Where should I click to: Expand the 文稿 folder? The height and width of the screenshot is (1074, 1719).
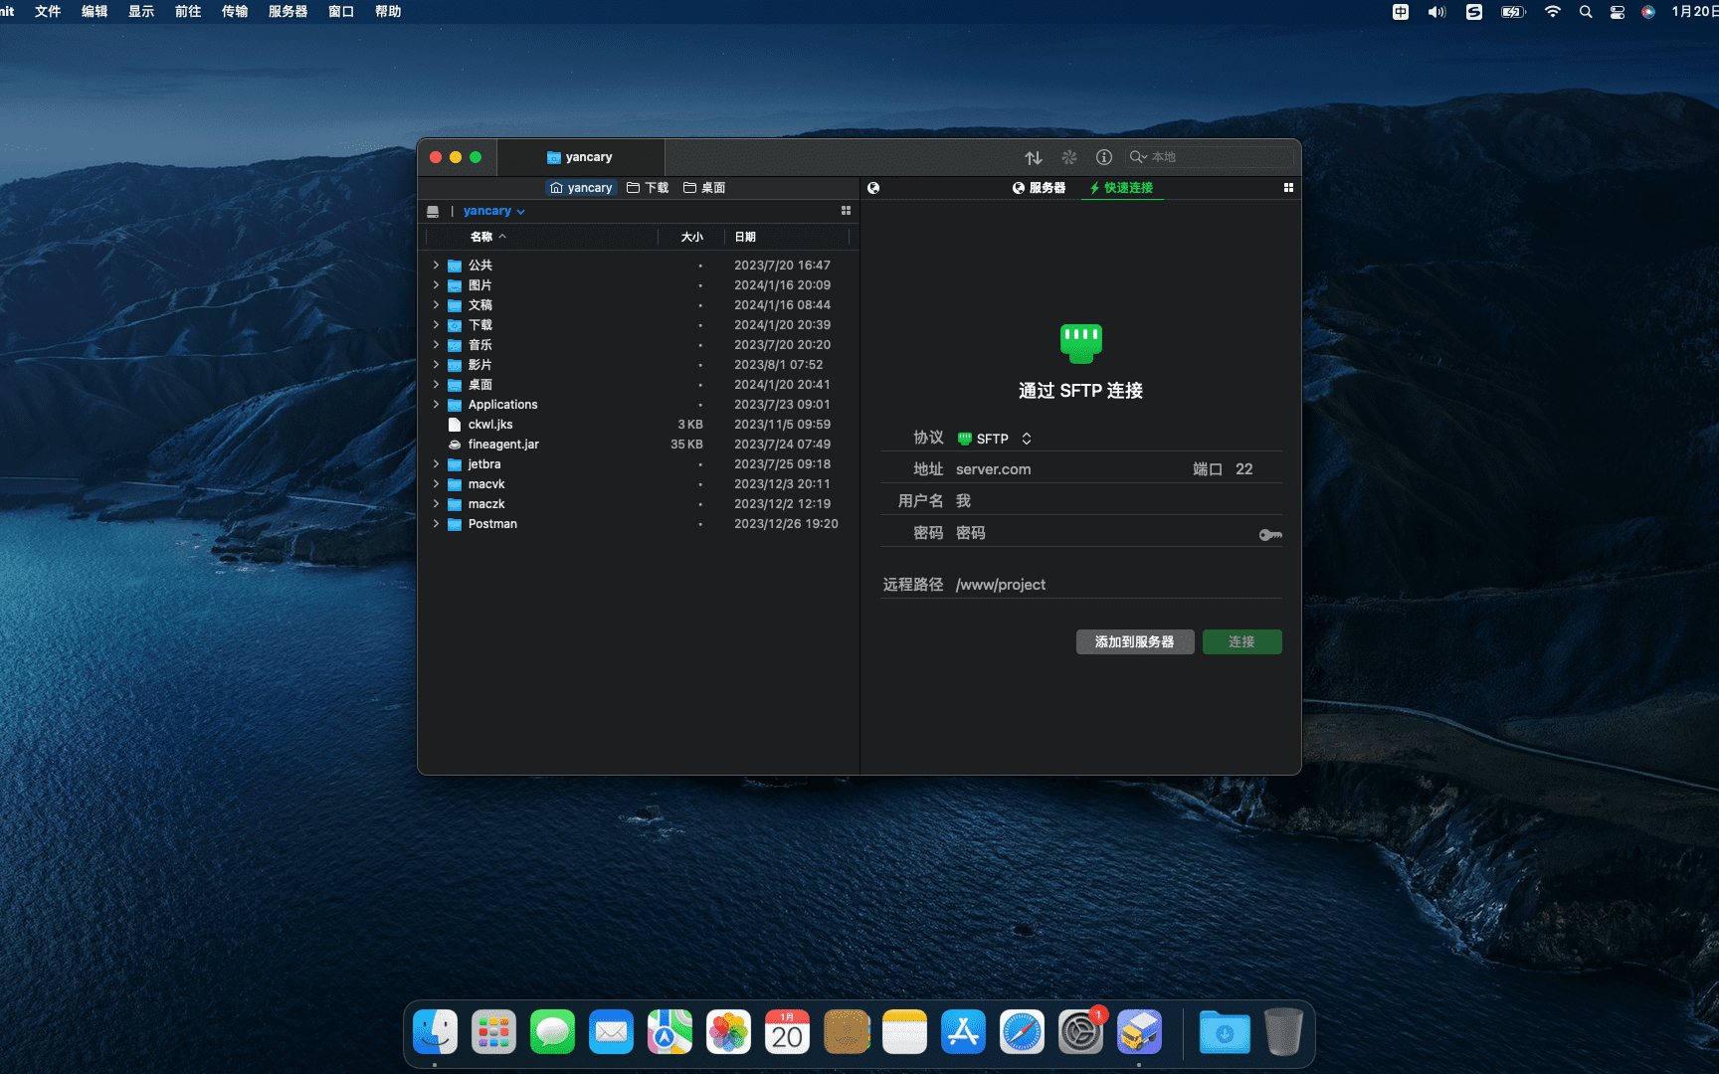(x=436, y=305)
